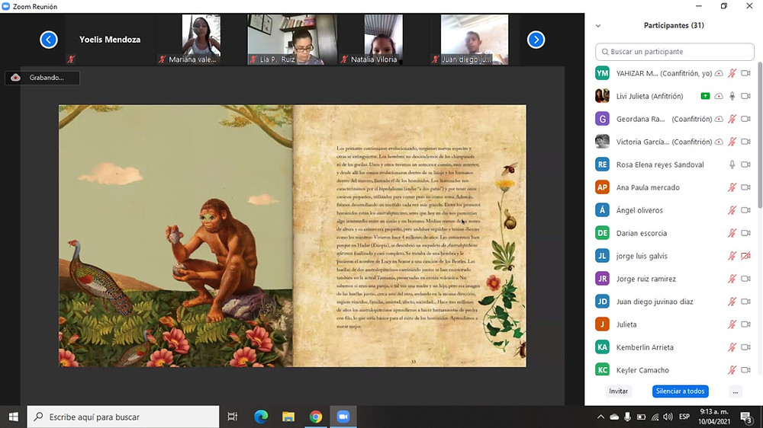Click muted microphone icon for Jorge ruiz ramirez
The image size is (763, 428).
pos(732,279)
